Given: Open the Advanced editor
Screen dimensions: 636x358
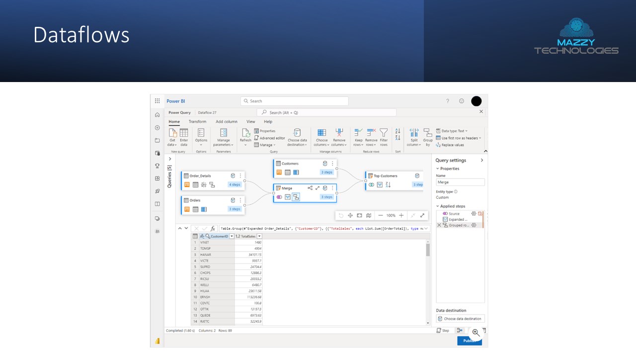Looking at the screenshot, I should (270, 138).
